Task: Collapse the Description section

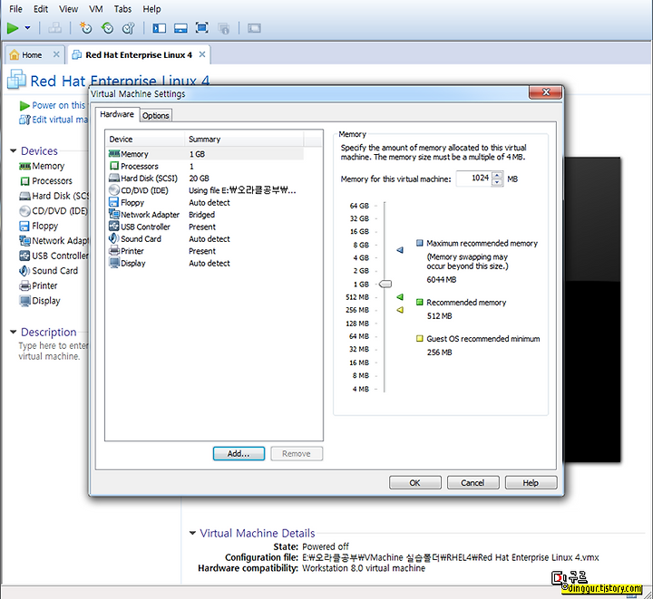Action: coord(14,332)
